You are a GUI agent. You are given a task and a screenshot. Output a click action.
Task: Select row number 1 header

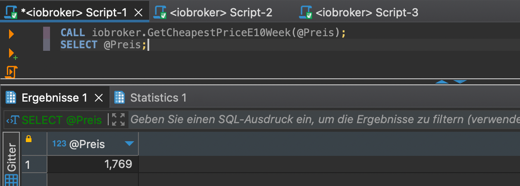click(x=28, y=164)
